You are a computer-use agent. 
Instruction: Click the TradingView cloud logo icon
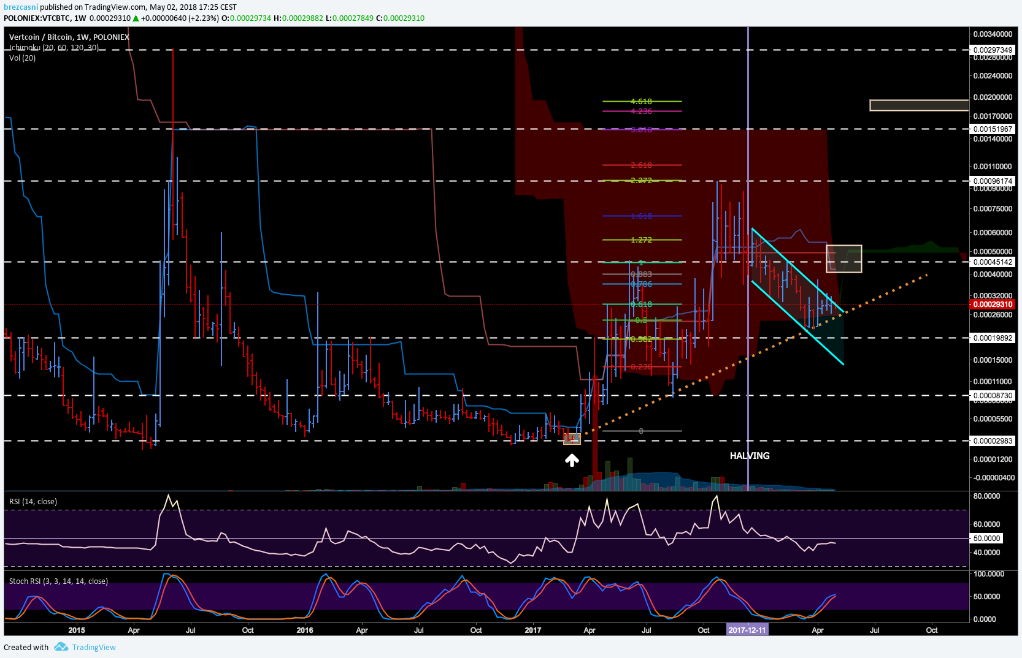coord(61,647)
